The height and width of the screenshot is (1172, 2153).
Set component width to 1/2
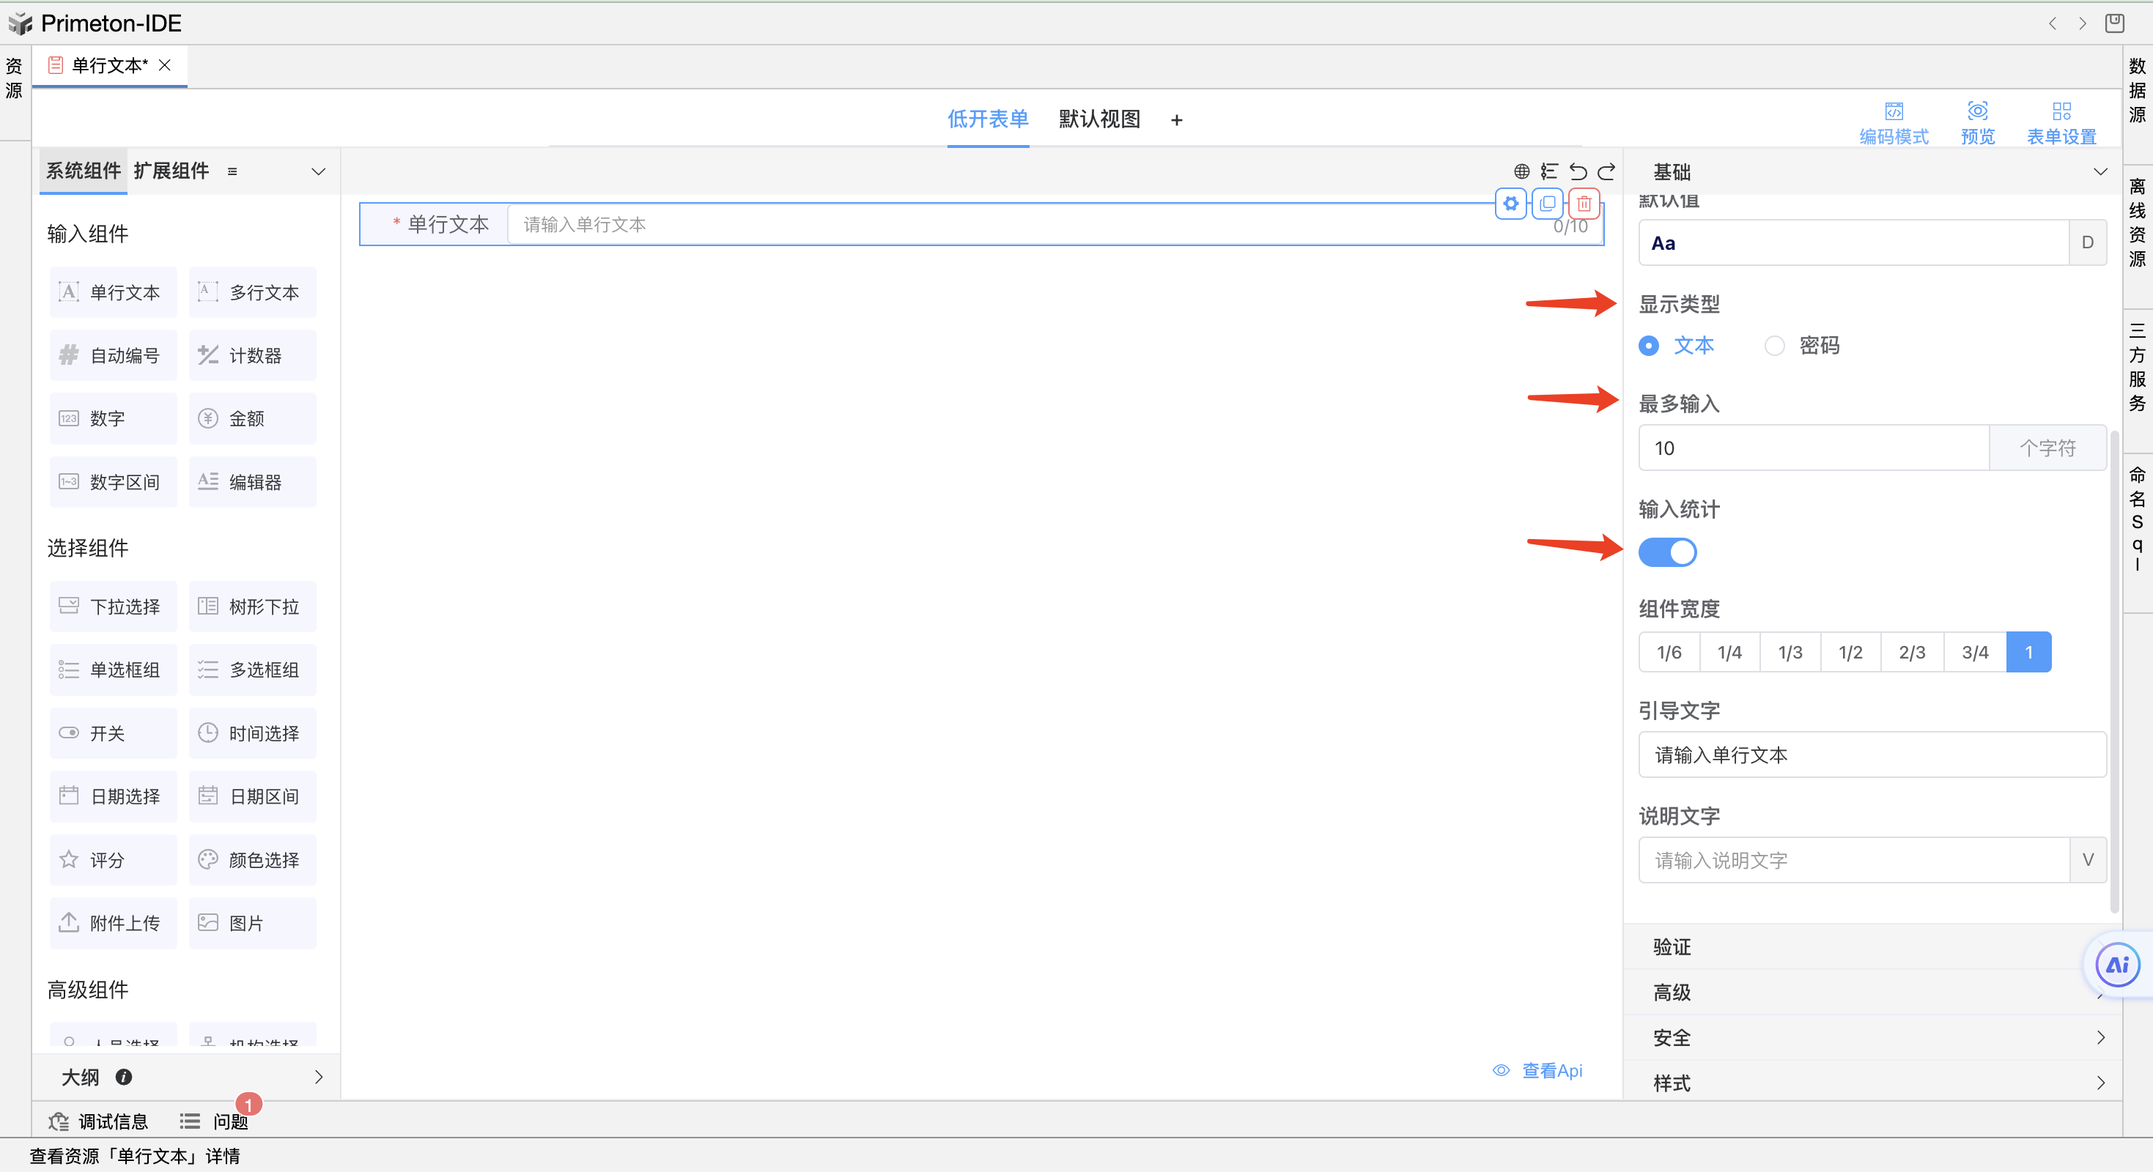tap(1850, 653)
